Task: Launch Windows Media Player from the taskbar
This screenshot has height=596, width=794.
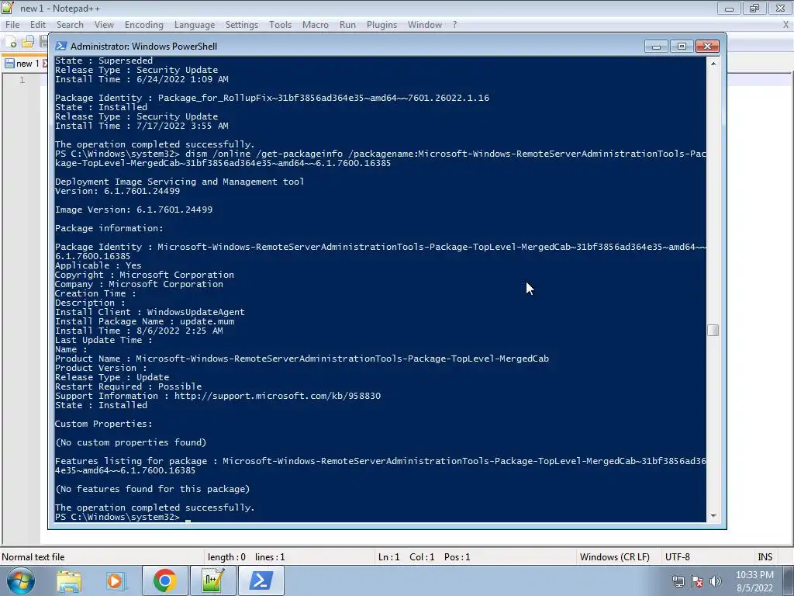Action: 116,580
